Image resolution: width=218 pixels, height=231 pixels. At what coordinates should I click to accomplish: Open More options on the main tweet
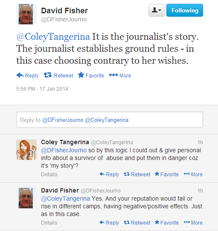120,75
